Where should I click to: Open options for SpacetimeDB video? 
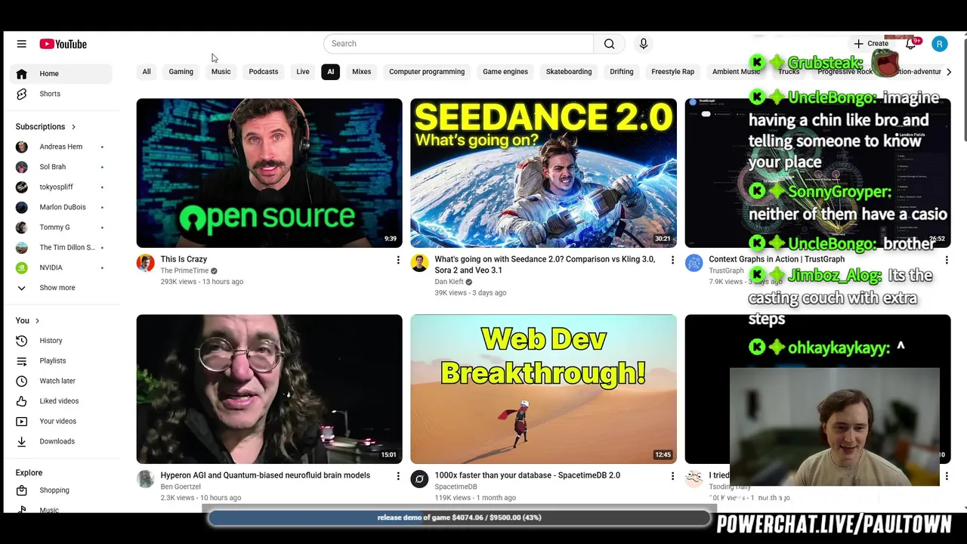coord(672,476)
